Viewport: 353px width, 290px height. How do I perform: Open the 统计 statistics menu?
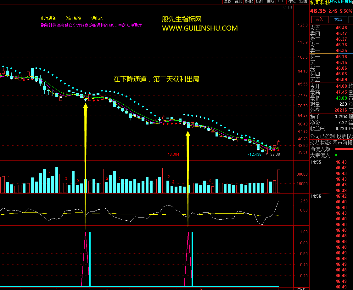point(260,2)
